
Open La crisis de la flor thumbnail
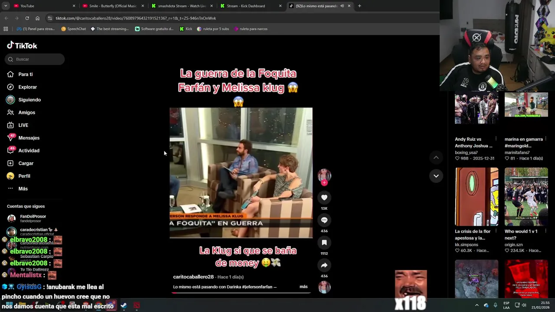click(x=477, y=197)
